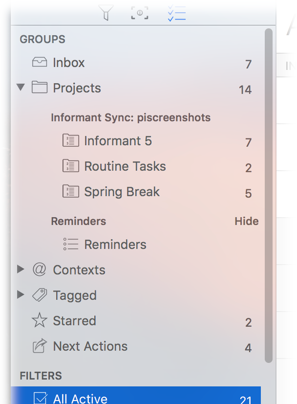The width and height of the screenshot is (297, 404).
Task: Open the Inbox tray icon
Action: pos(39,63)
